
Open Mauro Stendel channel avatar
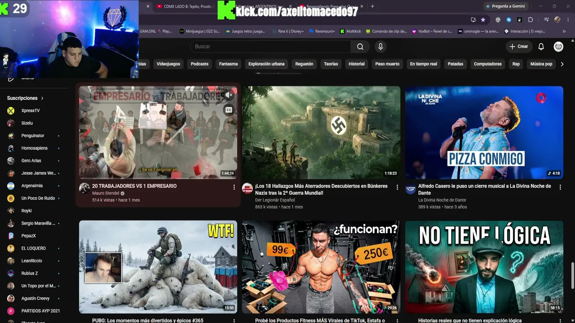[84, 188]
